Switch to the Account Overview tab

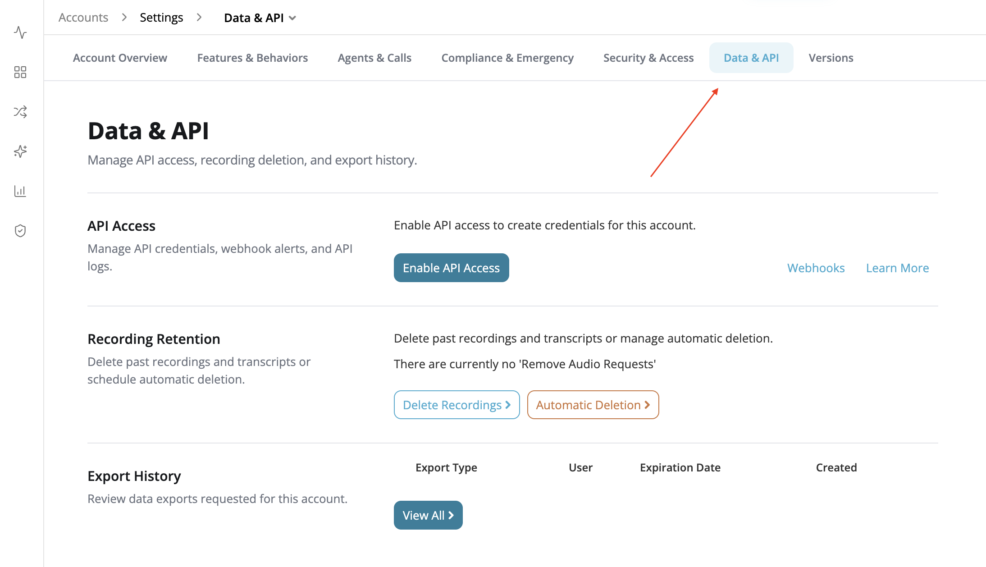pos(120,58)
